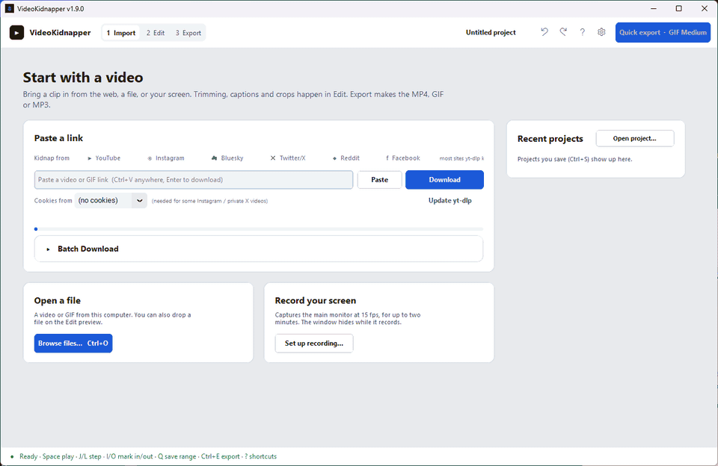Click 'Ctrl+E export' in status bar
Viewport: 718px width, 466px height.
(220, 456)
